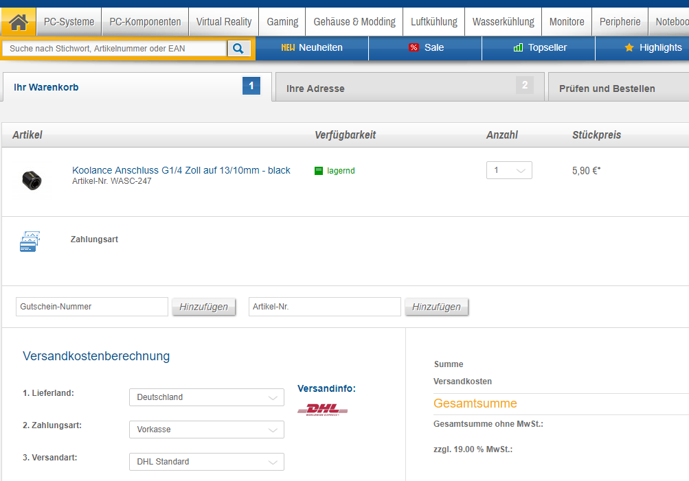Select the Prüfen und Bestellen tab
689x481 pixels.
click(x=619, y=87)
